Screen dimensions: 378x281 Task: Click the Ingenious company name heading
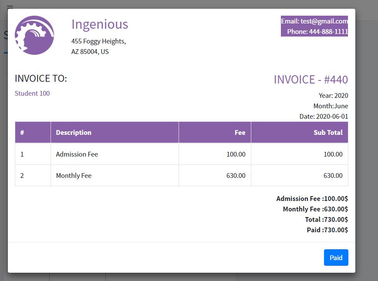(x=100, y=24)
